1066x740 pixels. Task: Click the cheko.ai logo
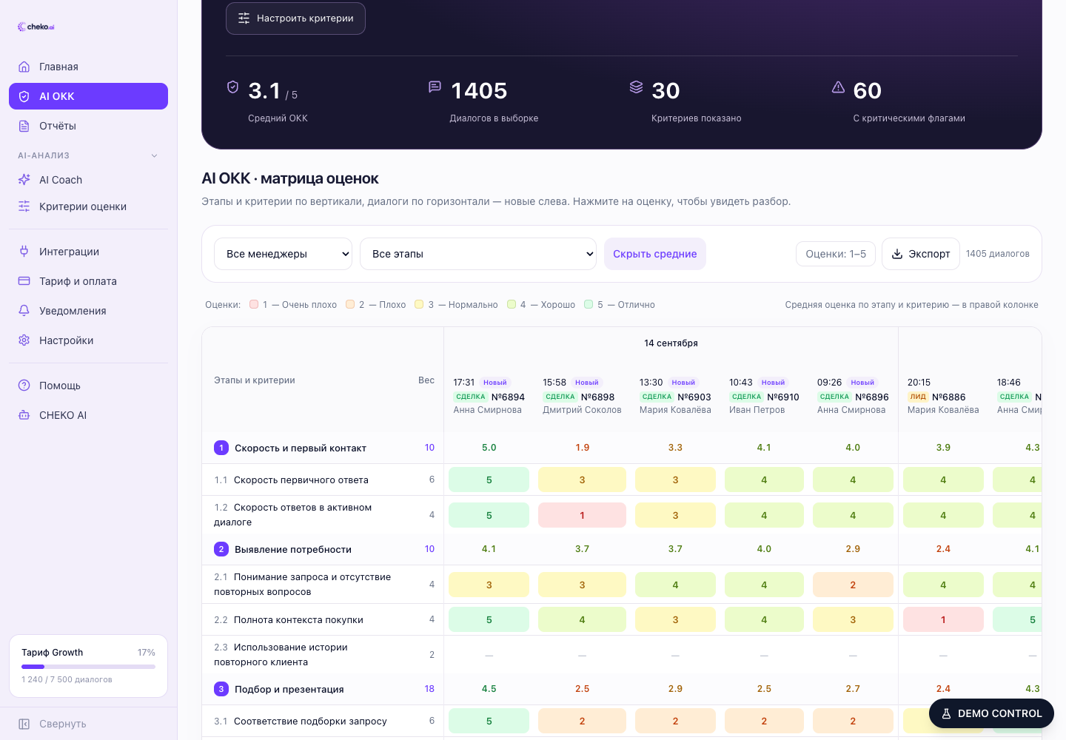tap(36, 27)
